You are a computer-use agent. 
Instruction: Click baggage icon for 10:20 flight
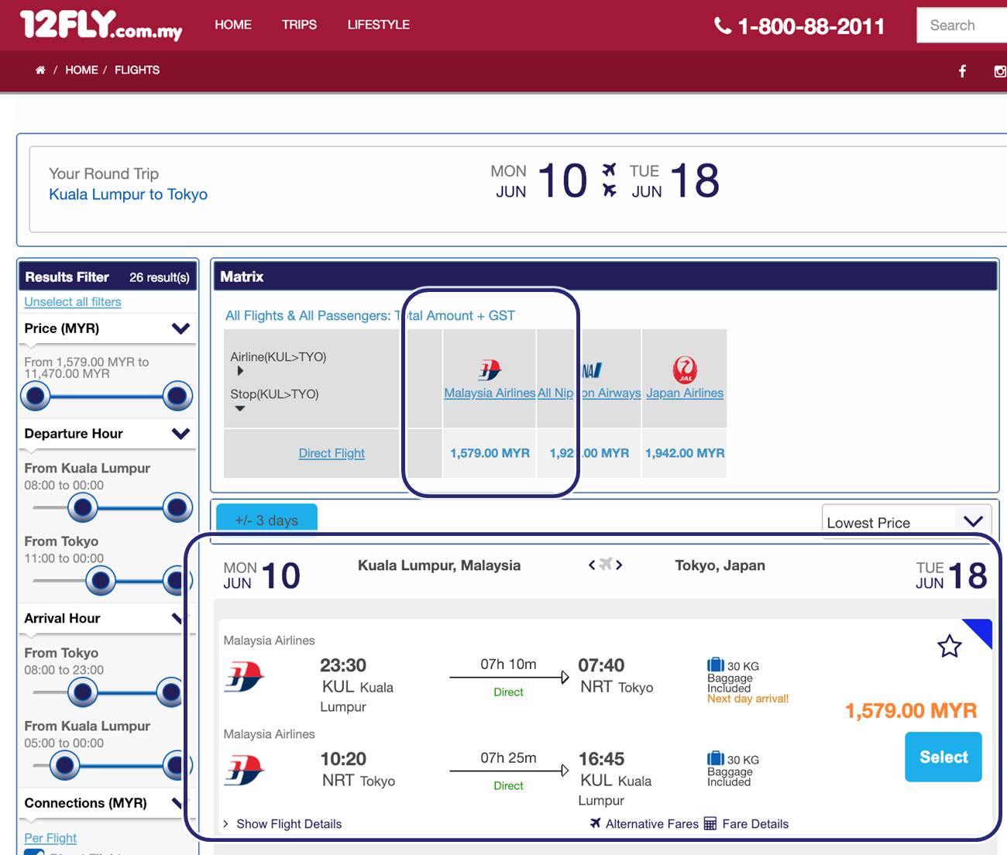[x=716, y=758]
